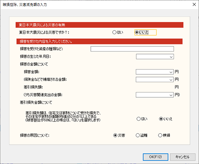Viewport: 199px width, 164px height.
Task: Select はい for 東日本大震災による災害
Action: coord(118,32)
